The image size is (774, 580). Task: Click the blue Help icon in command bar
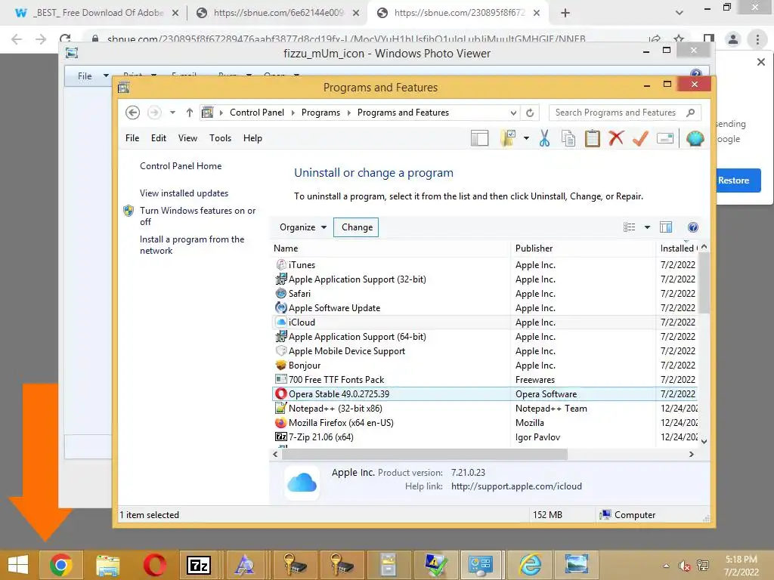click(693, 227)
